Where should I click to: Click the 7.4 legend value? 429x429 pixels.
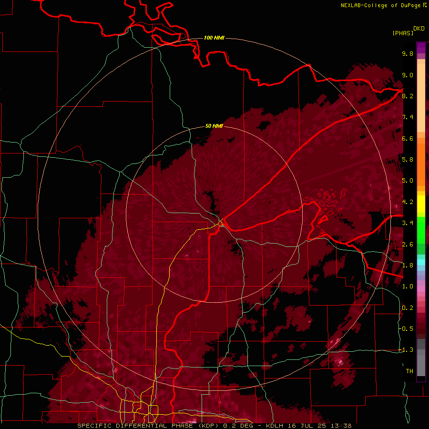tap(408, 117)
